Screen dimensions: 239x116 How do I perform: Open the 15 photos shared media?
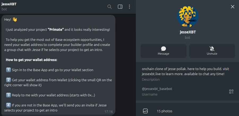(164, 111)
